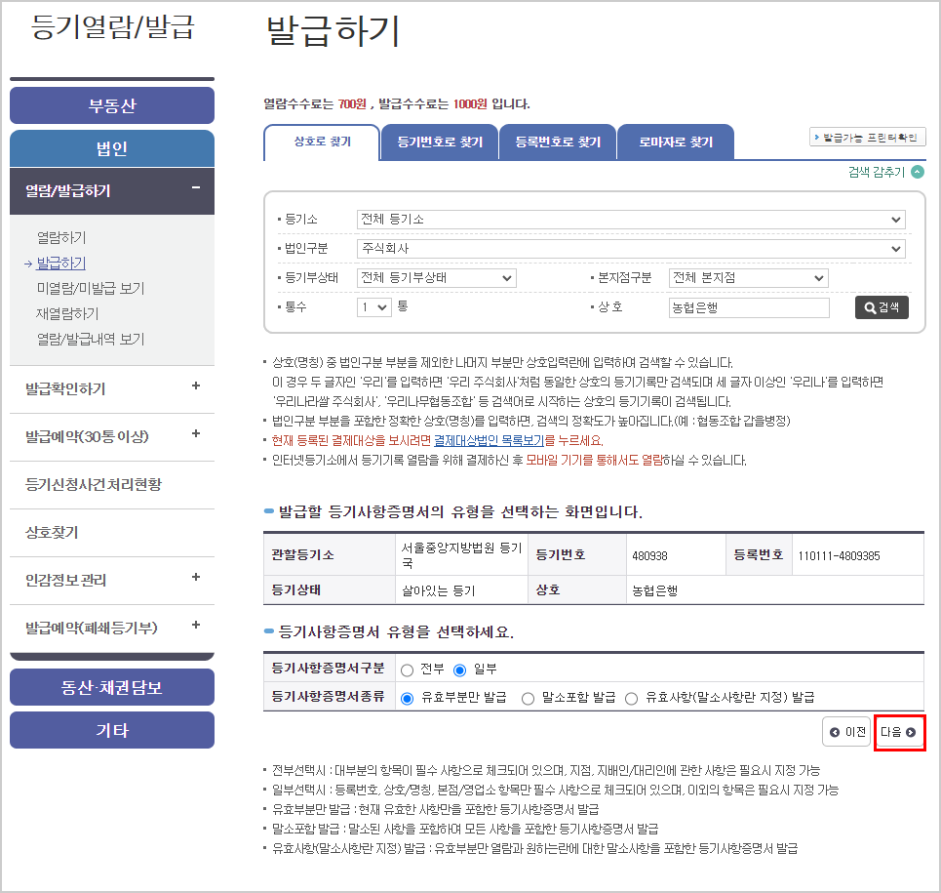Image resolution: width=941 pixels, height=893 pixels.
Task: Open the 통수 dropdown
Action: coord(373,306)
